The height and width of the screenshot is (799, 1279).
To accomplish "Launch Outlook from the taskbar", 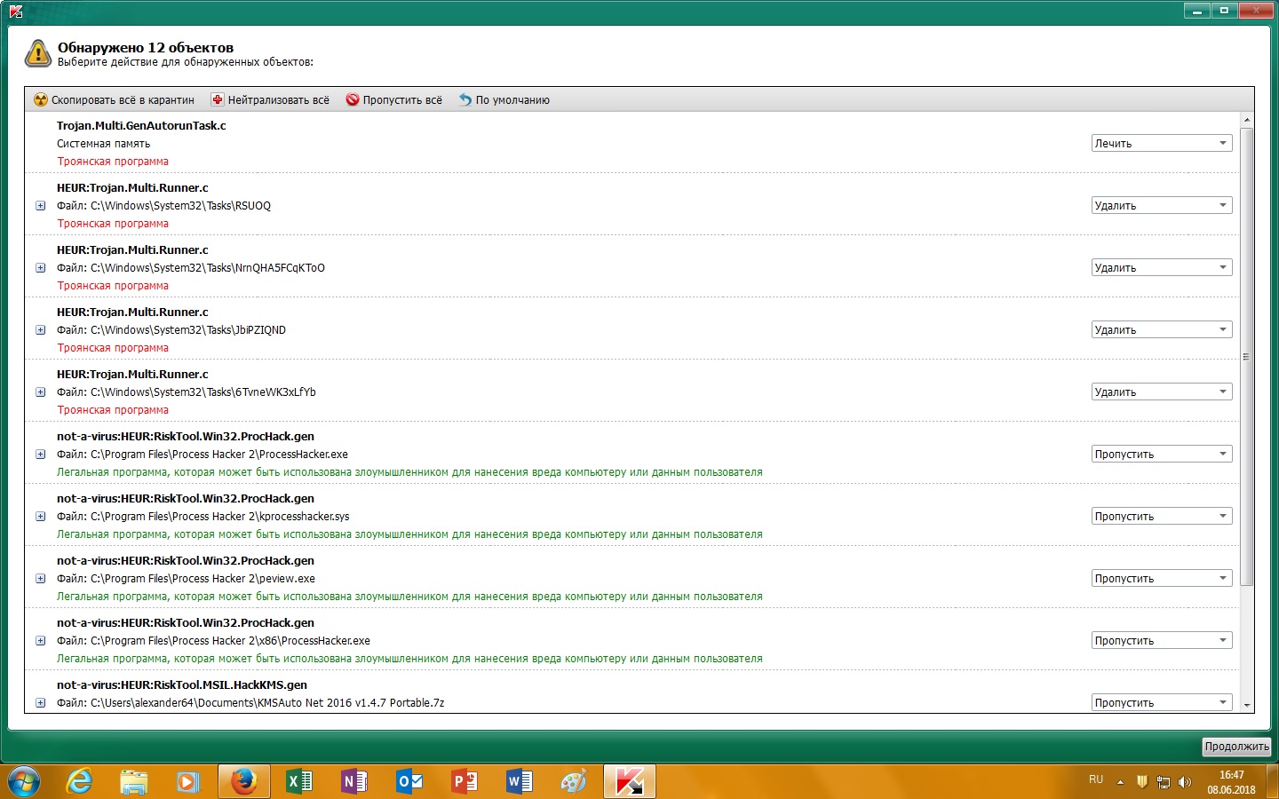I will pyautogui.click(x=409, y=781).
